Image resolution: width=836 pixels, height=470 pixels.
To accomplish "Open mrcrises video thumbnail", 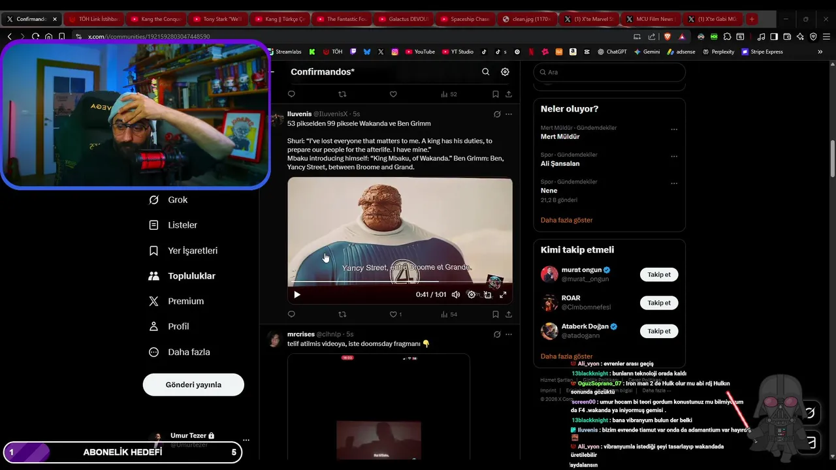I will [x=379, y=407].
